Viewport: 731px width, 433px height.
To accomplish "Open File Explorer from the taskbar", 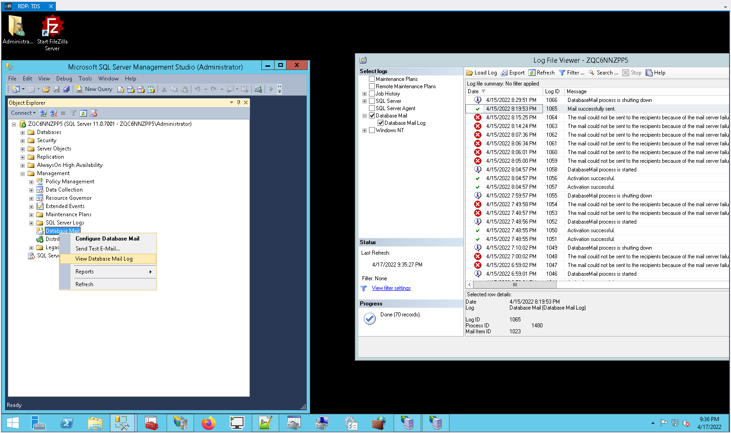I will (95, 423).
